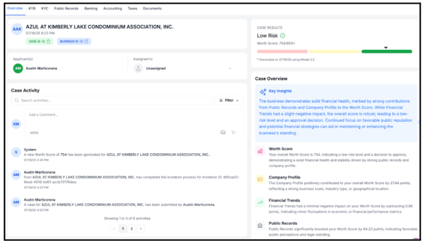The image size is (425, 244).
Task: Click the unassigned user placeholder icon
Action: coord(138,69)
